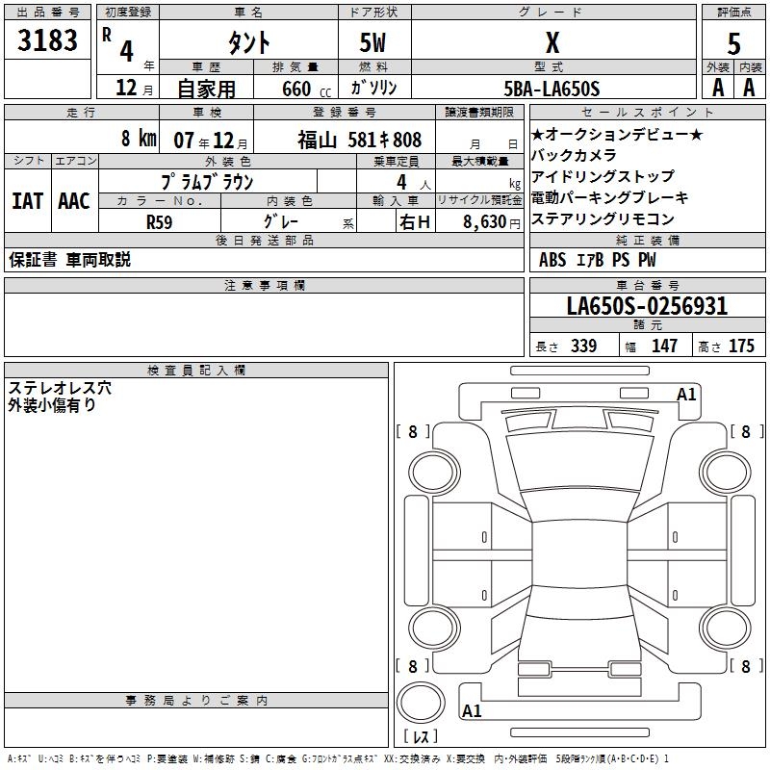The image size is (770, 770).
Task: Click the damage code legend line
Action: (338, 759)
